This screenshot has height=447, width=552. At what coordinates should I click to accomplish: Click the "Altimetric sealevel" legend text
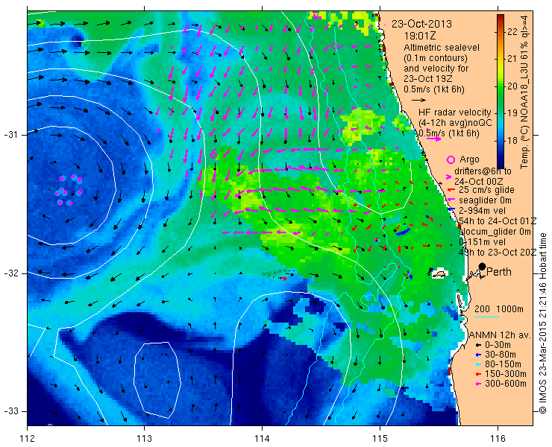(442, 48)
